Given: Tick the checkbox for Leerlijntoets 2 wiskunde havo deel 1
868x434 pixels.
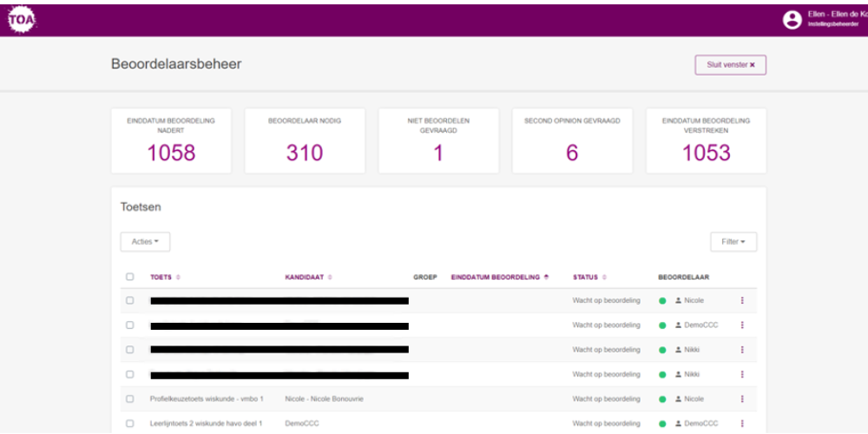Looking at the screenshot, I should pyautogui.click(x=129, y=424).
